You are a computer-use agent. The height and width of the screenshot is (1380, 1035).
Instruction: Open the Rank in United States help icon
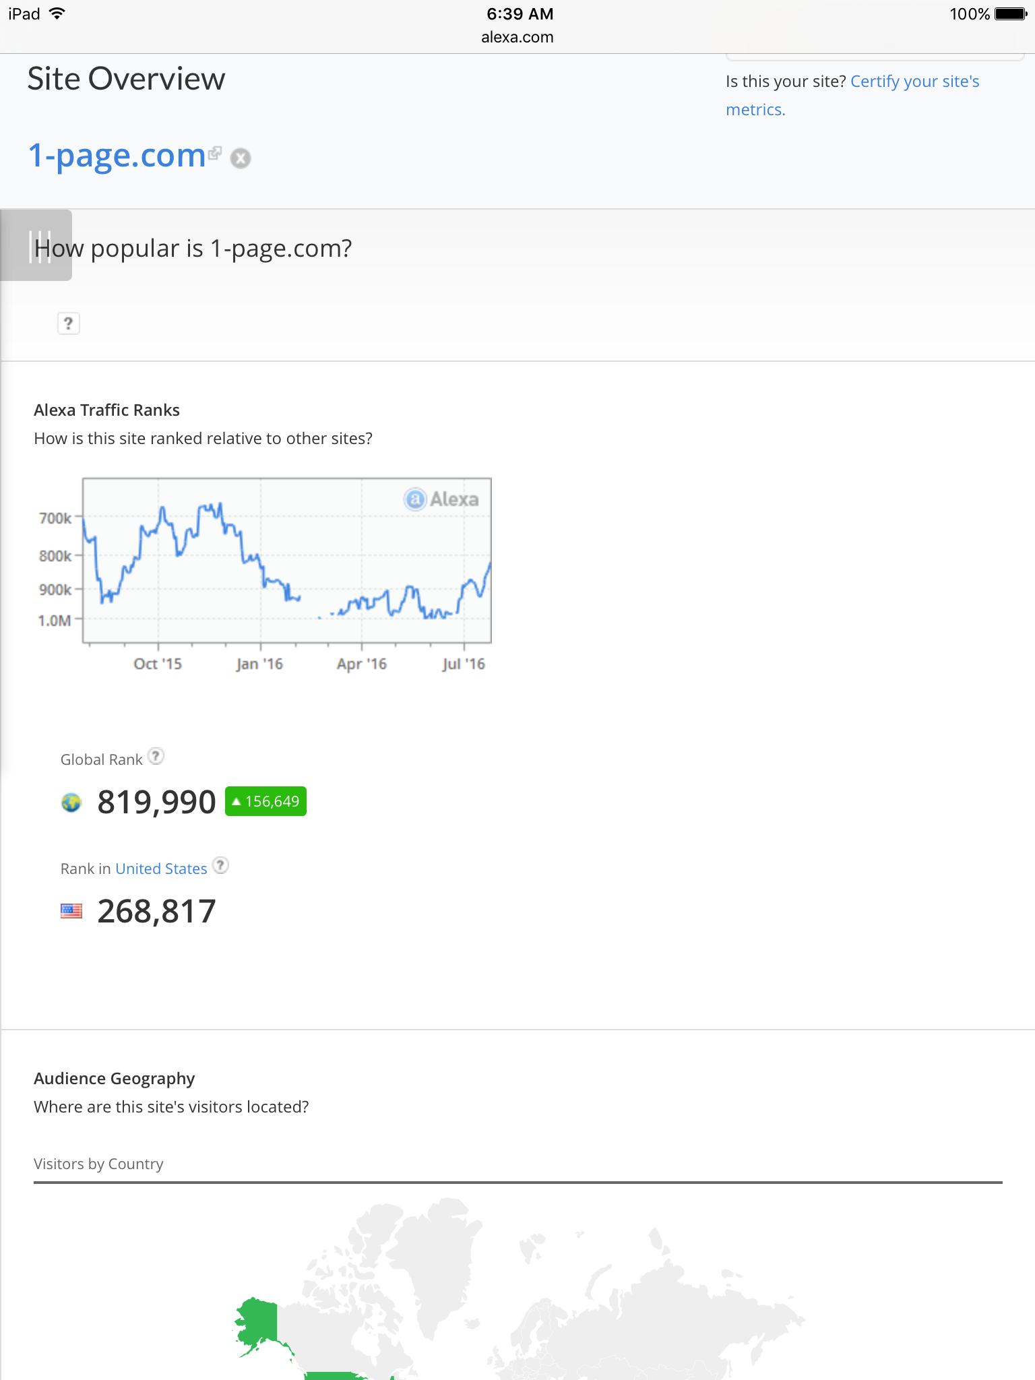(x=220, y=865)
